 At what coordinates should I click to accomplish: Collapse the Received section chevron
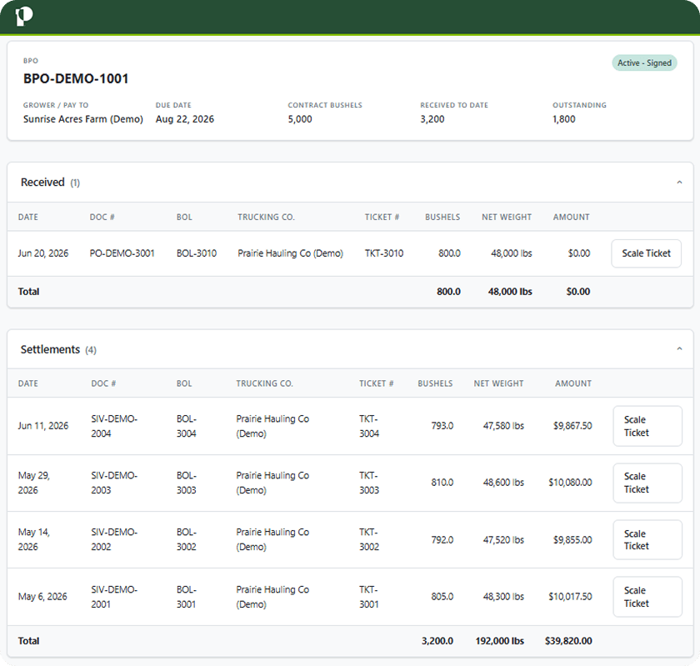coord(679,183)
